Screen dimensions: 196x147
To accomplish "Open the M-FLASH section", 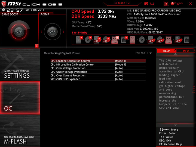I will 20,130.
